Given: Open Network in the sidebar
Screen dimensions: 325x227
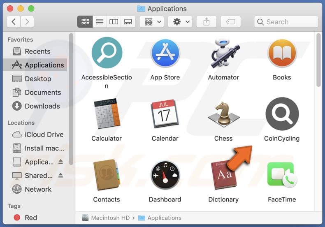Looking at the screenshot, I should [x=35, y=189].
